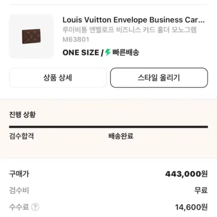Select the 배송완료 progress step
The image size is (217, 217).
(x=121, y=136)
